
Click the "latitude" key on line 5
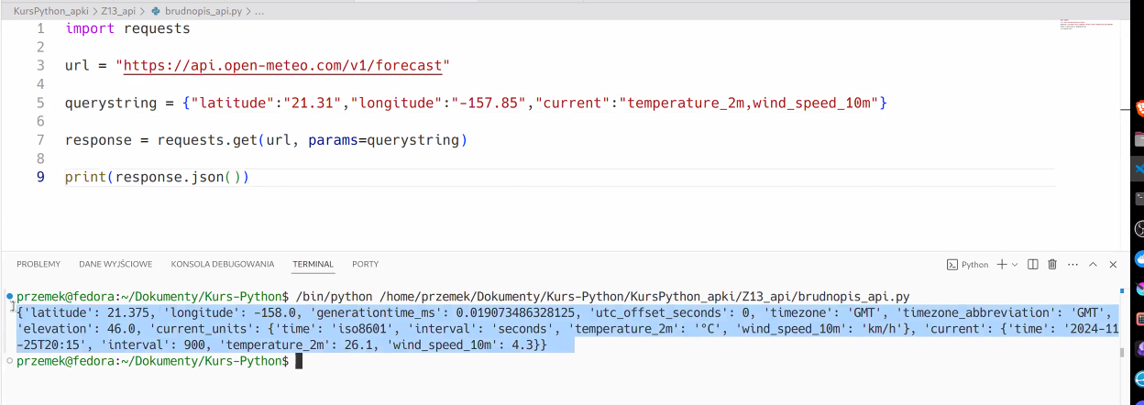click(236, 103)
